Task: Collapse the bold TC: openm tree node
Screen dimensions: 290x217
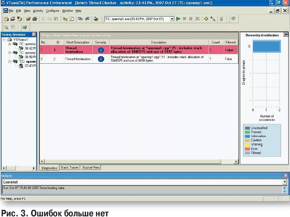Action: tap(10, 61)
